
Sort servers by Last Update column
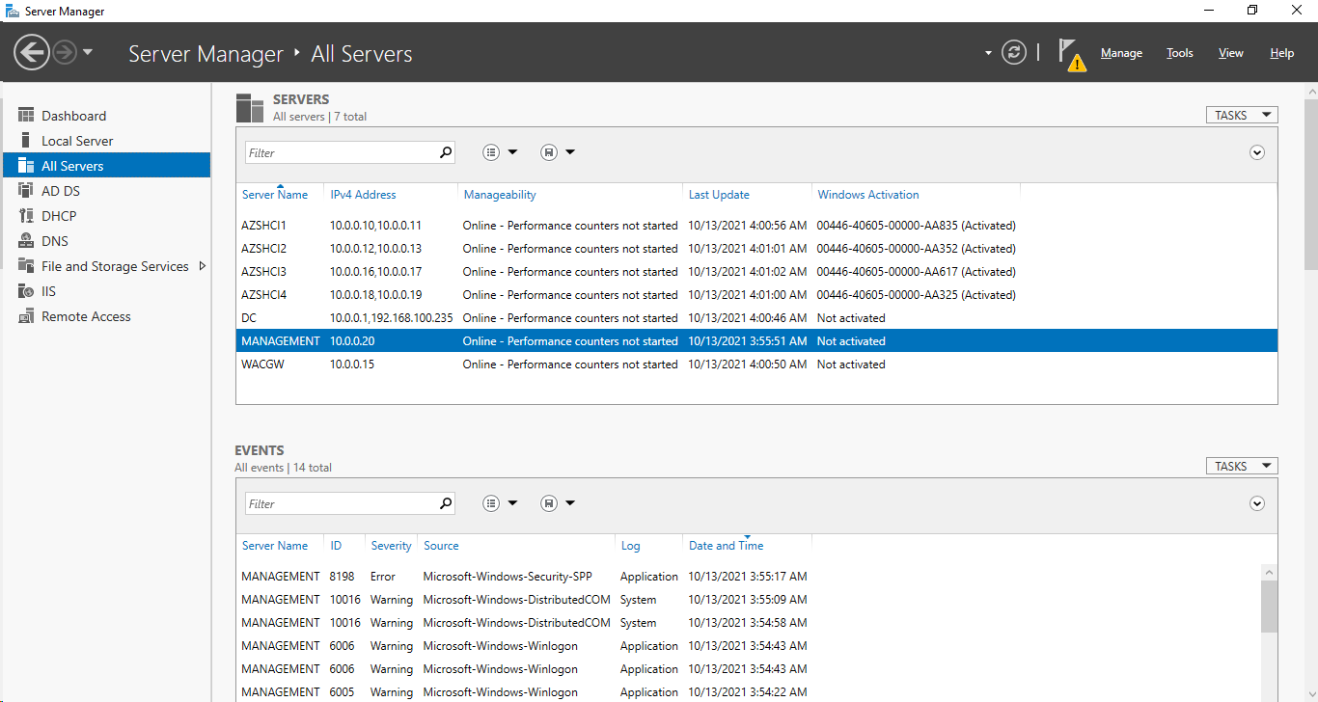719,195
